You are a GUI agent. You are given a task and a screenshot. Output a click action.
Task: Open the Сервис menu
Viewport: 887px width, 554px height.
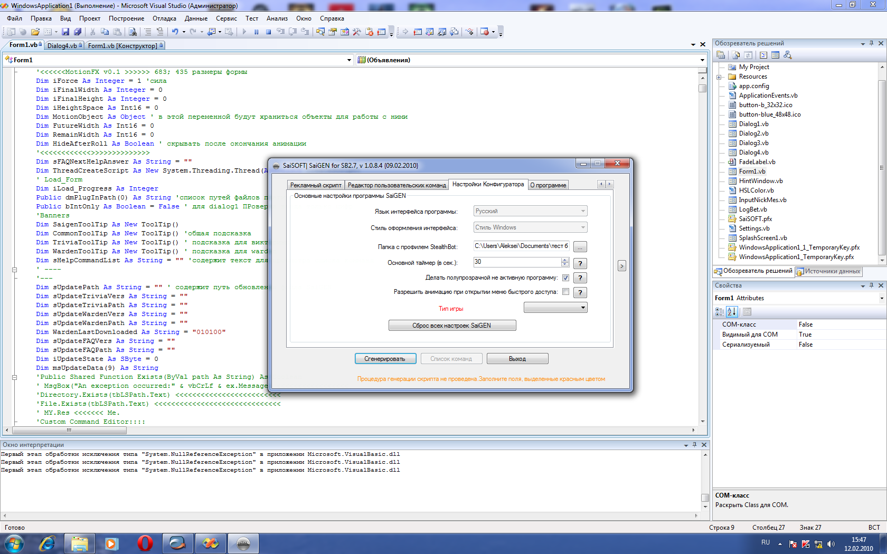coord(227,18)
